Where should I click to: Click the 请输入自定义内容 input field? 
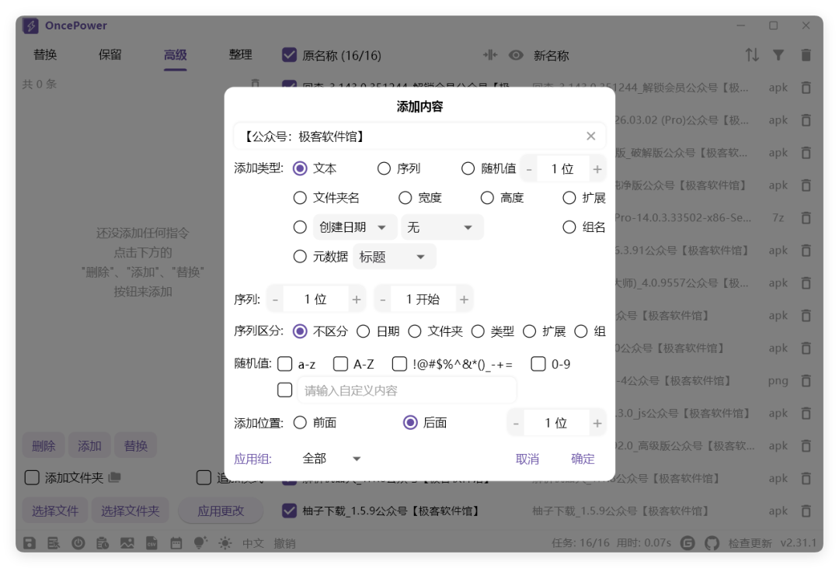coord(406,391)
